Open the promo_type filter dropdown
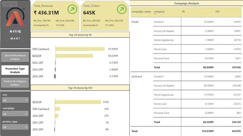 coord(15,127)
